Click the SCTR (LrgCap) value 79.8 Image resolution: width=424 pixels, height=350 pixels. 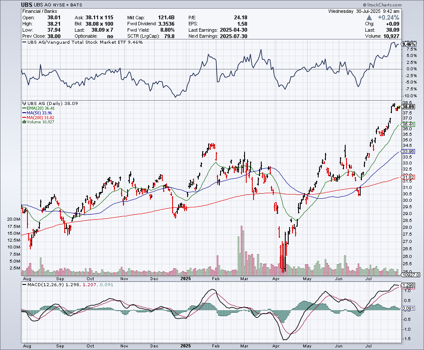(169, 36)
